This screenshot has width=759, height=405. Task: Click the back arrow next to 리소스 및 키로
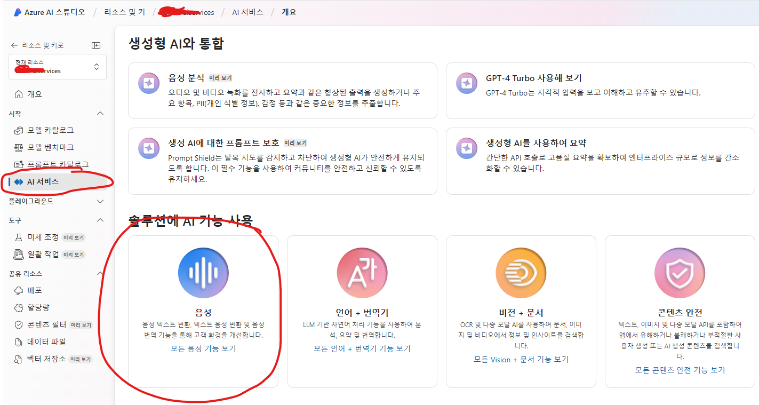(14, 45)
